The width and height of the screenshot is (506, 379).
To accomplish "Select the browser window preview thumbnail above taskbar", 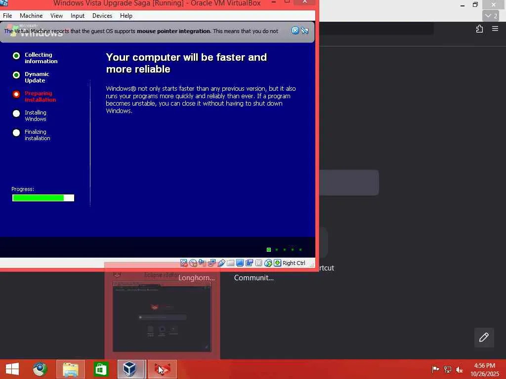I will pyautogui.click(x=162, y=316).
